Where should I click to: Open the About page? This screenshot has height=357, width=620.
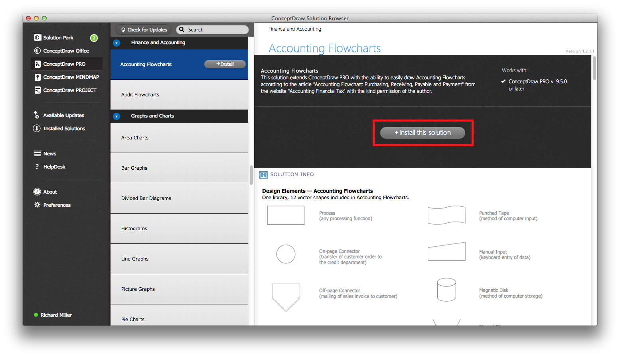(x=50, y=192)
